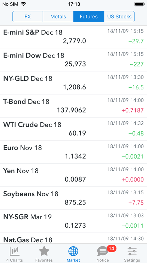Select the Market globe icon
The image size is (147, 263).
click(73, 251)
